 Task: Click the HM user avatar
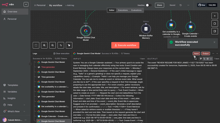click(x=5, y=120)
